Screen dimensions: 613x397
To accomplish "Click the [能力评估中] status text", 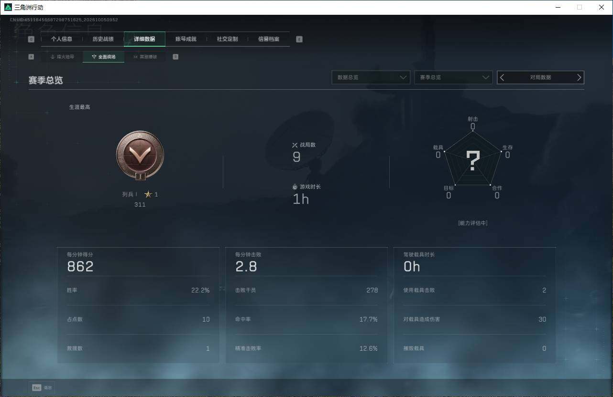I will (x=473, y=223).
